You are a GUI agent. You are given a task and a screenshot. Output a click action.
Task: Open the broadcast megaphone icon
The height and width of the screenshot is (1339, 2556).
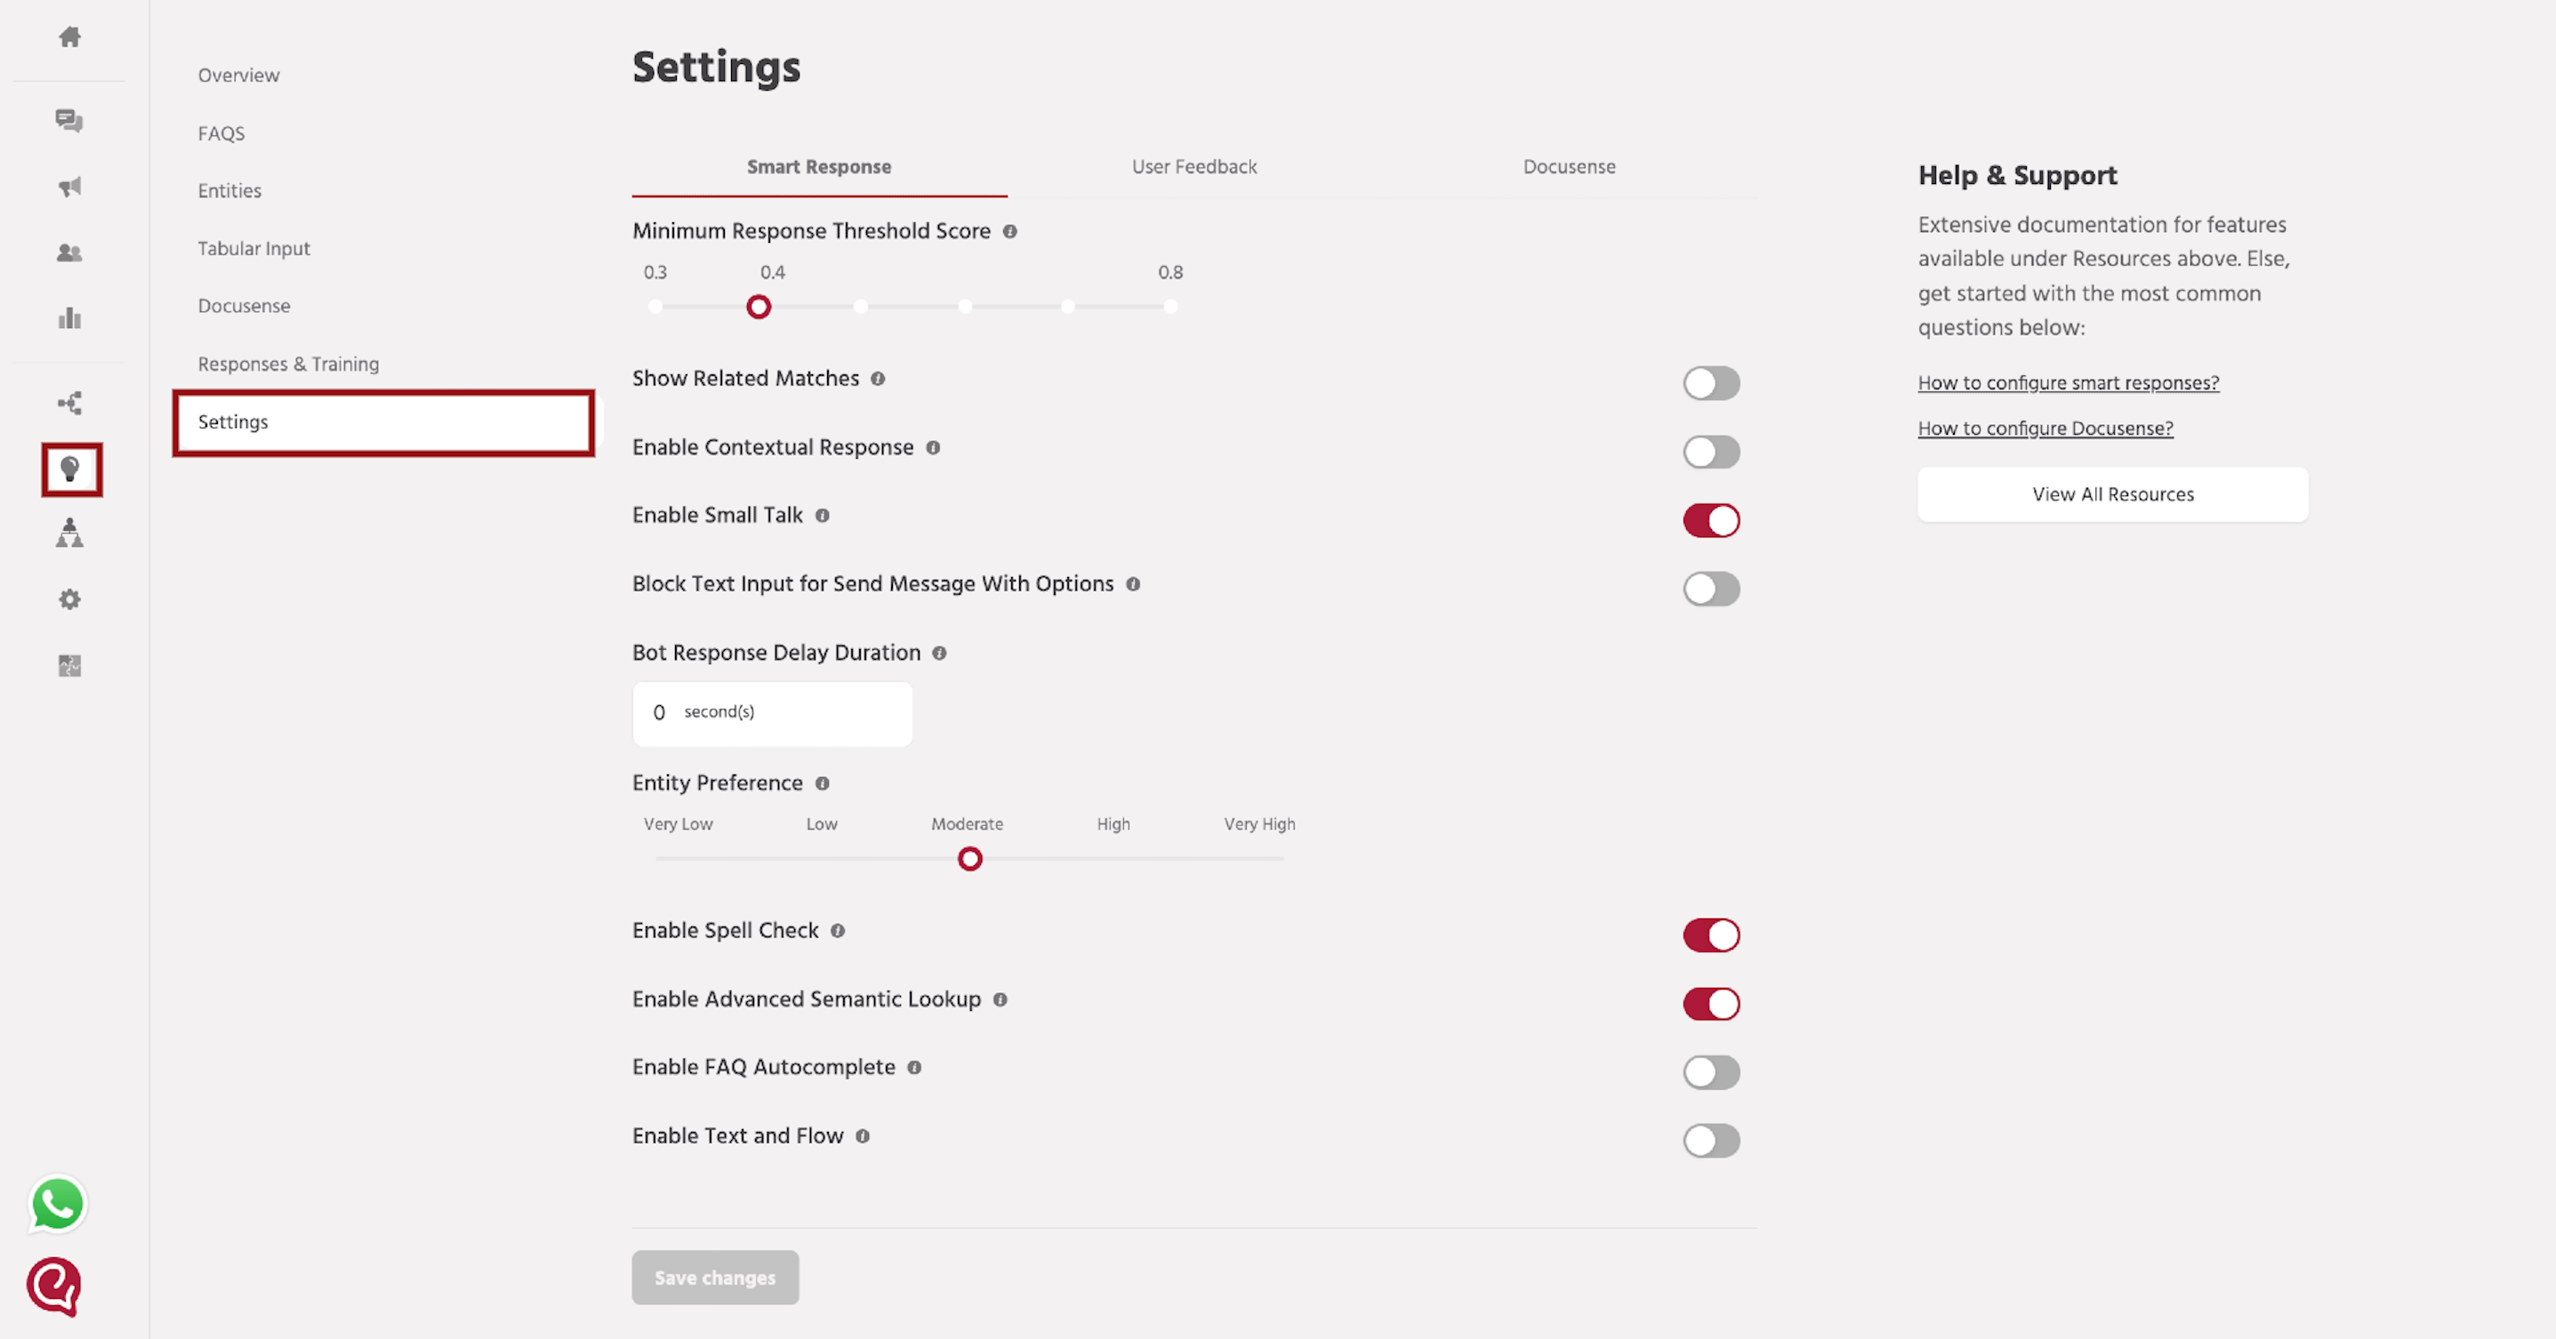click(69, 187)
